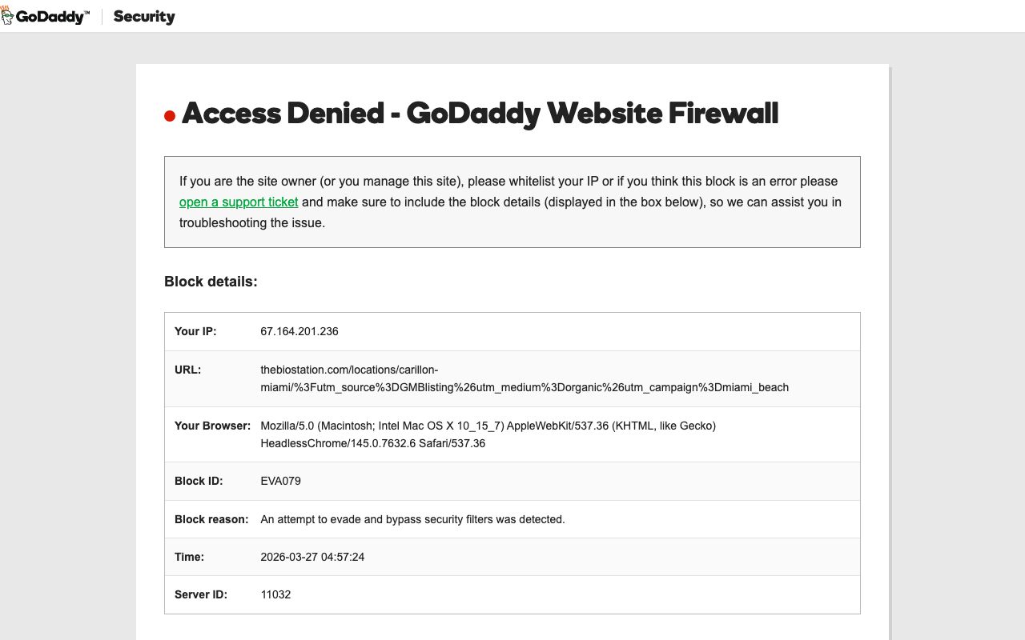The width and height of the screenshot is (1025, 640).
Task: Click the "Your Browser:" row label
Action: click(x=212, y=426)
